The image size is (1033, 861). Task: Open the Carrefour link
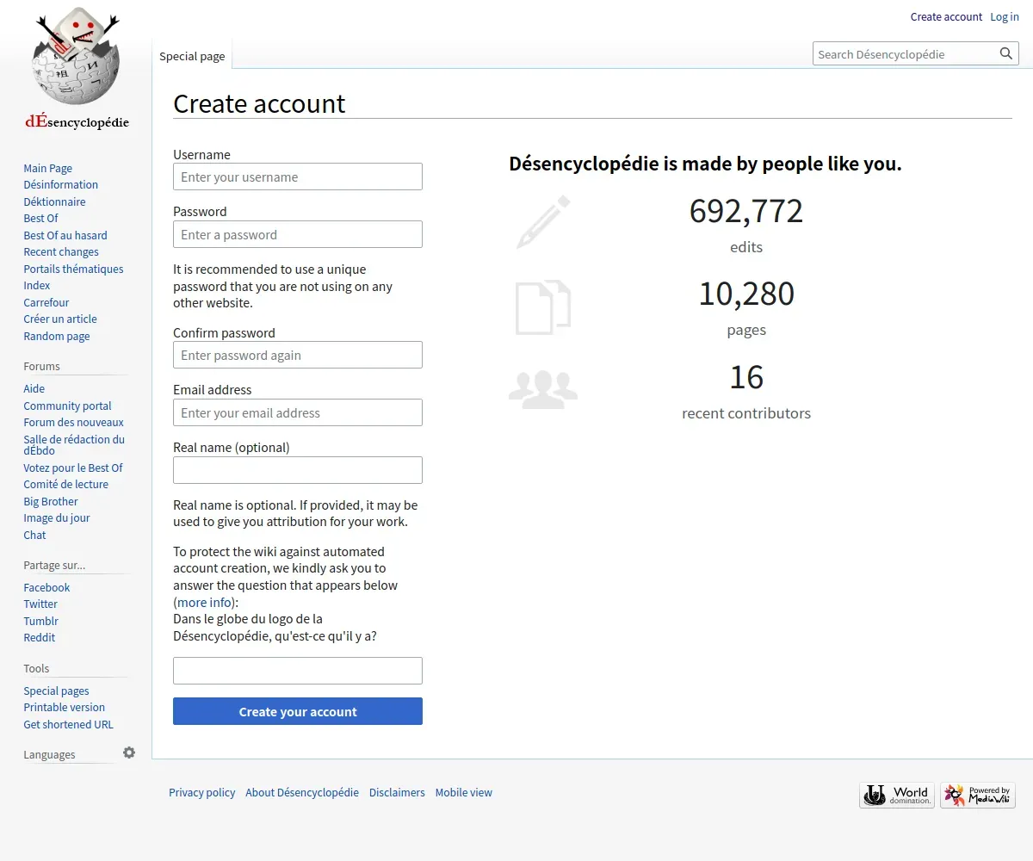[46, 302]
